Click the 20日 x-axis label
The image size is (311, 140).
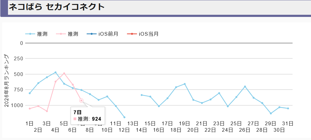[193, 130]
